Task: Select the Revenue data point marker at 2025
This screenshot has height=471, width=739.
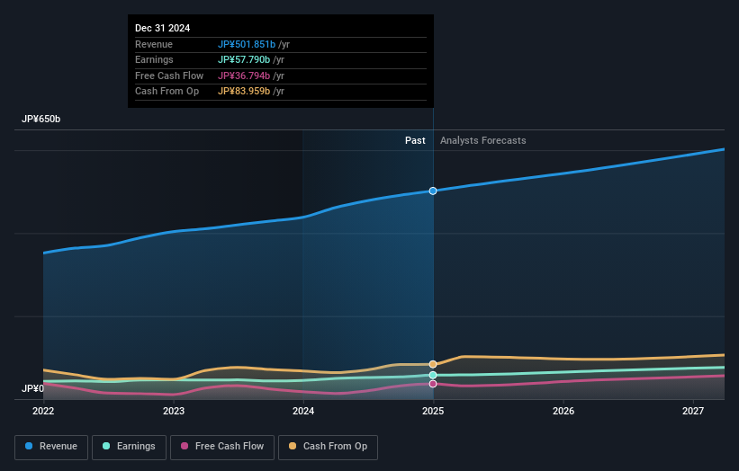Action: [x=433, y=191]
